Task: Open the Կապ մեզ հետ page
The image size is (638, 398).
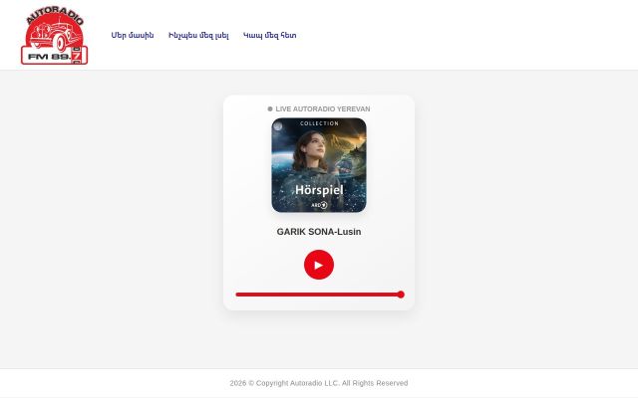Action: 270,36
